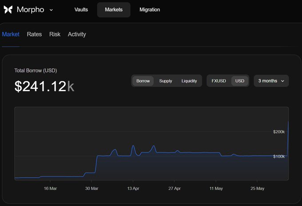Click the Morpho butterfly logo icon
This screenshot has width=302, height=206.
8,10
